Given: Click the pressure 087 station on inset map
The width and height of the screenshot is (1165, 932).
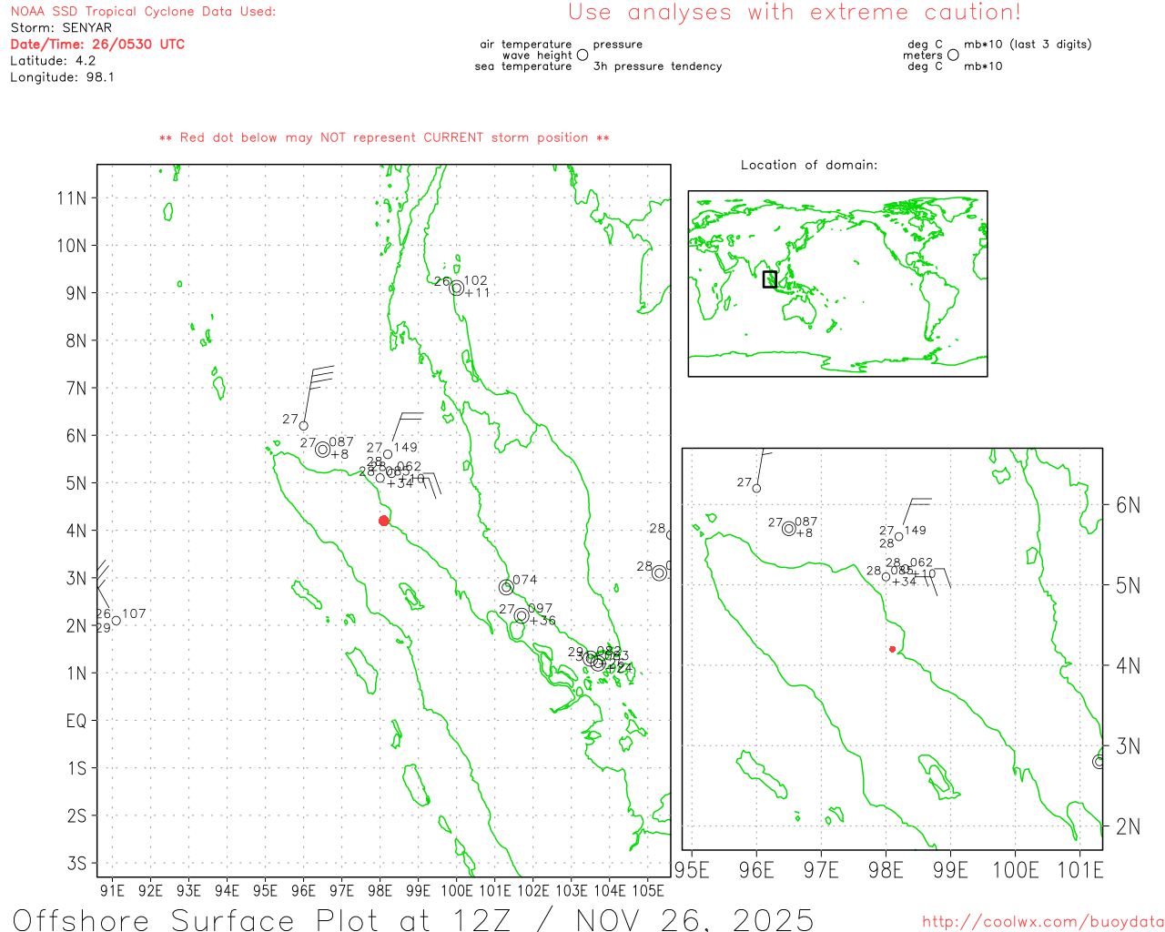Looking at the screenshot, I should coord(789,528).
